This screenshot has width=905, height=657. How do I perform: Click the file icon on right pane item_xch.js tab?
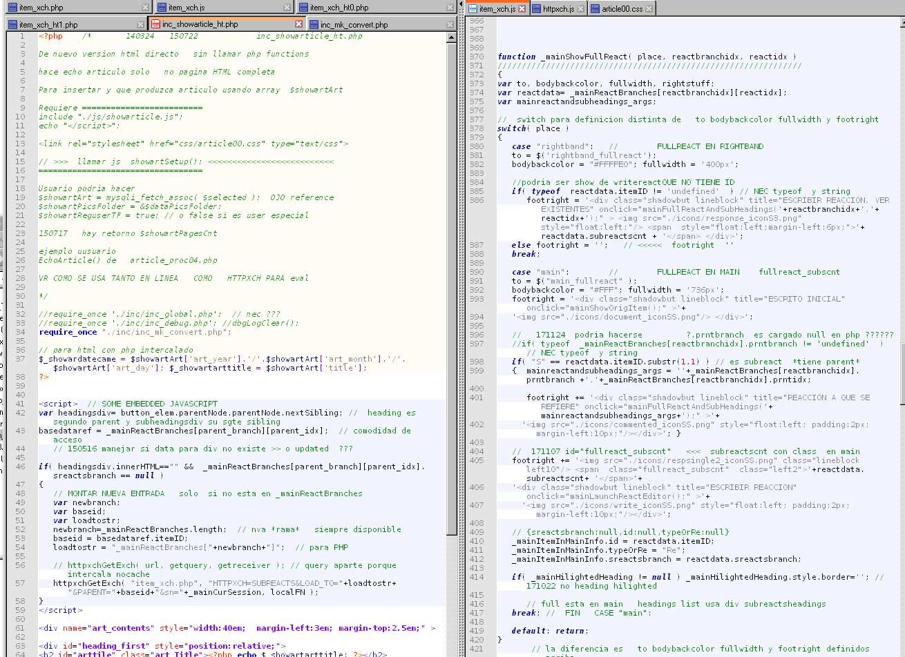473,9
